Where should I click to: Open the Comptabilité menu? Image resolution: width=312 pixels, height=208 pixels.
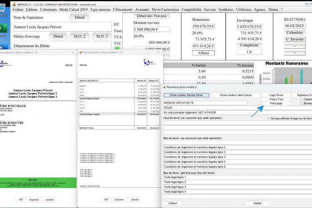tap(191, 10)
